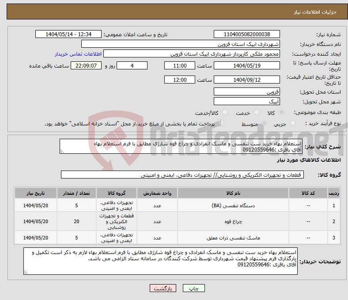348x300 pixels.
Task: Select the جزیی purchase type radio
Action: point(293,123)
